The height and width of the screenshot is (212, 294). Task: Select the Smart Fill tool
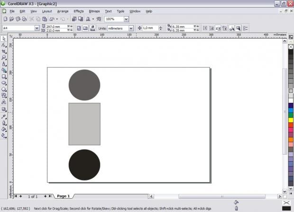4,70
